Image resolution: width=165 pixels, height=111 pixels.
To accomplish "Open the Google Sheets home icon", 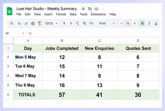I will tap(9, 11).
